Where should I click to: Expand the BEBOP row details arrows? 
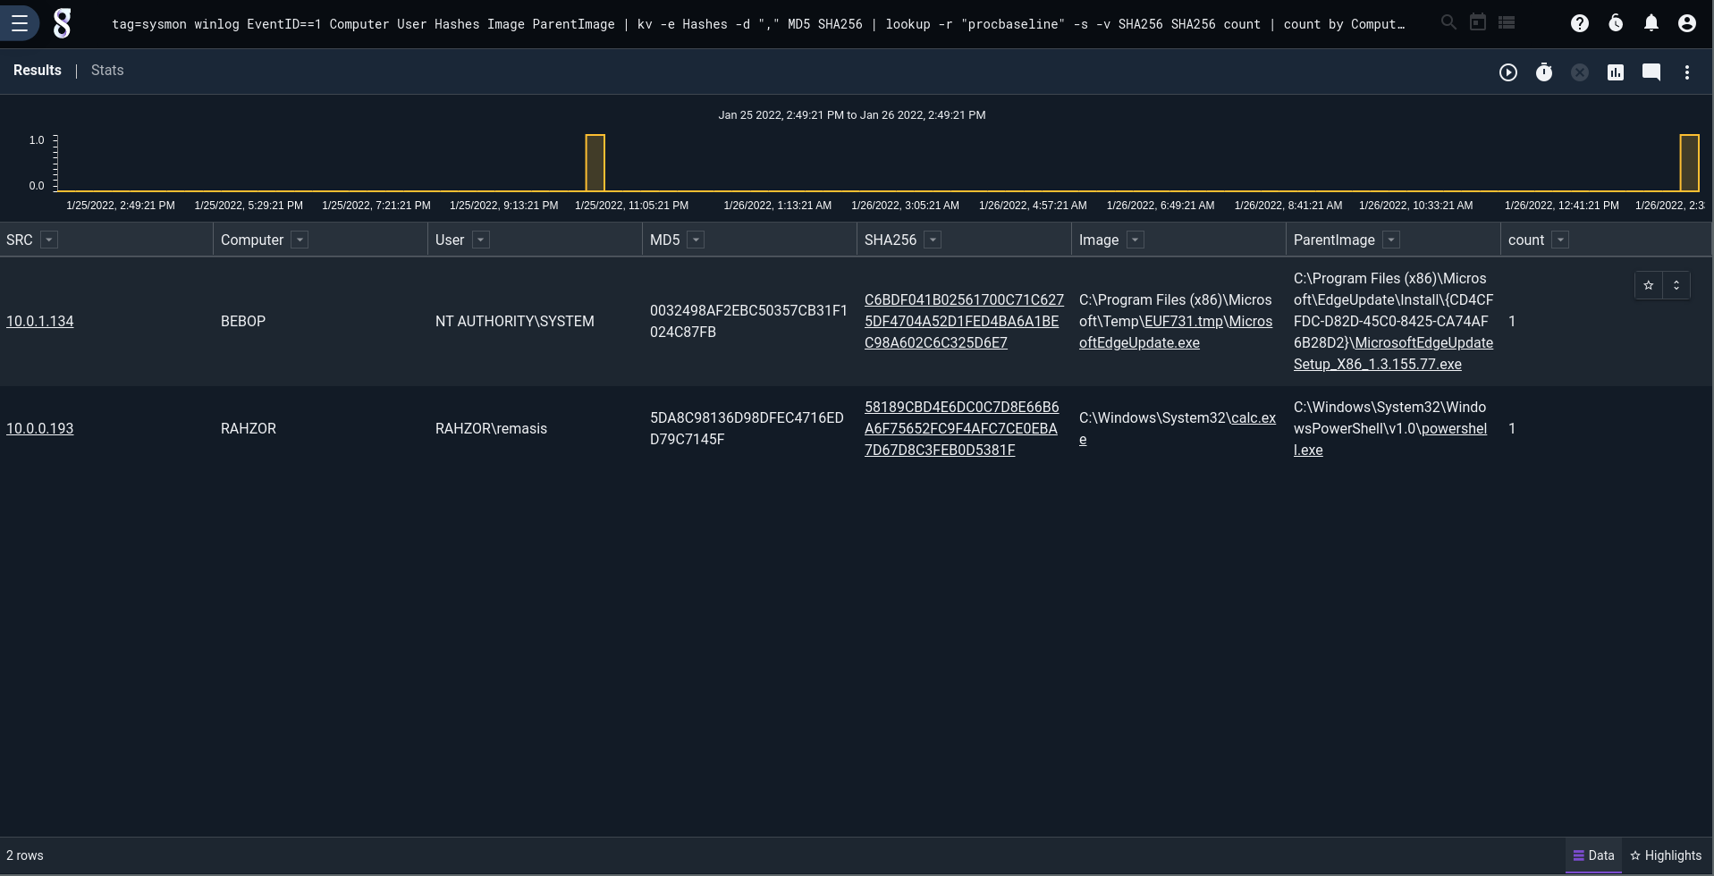pyautogui.click(x=1676, y=285)
